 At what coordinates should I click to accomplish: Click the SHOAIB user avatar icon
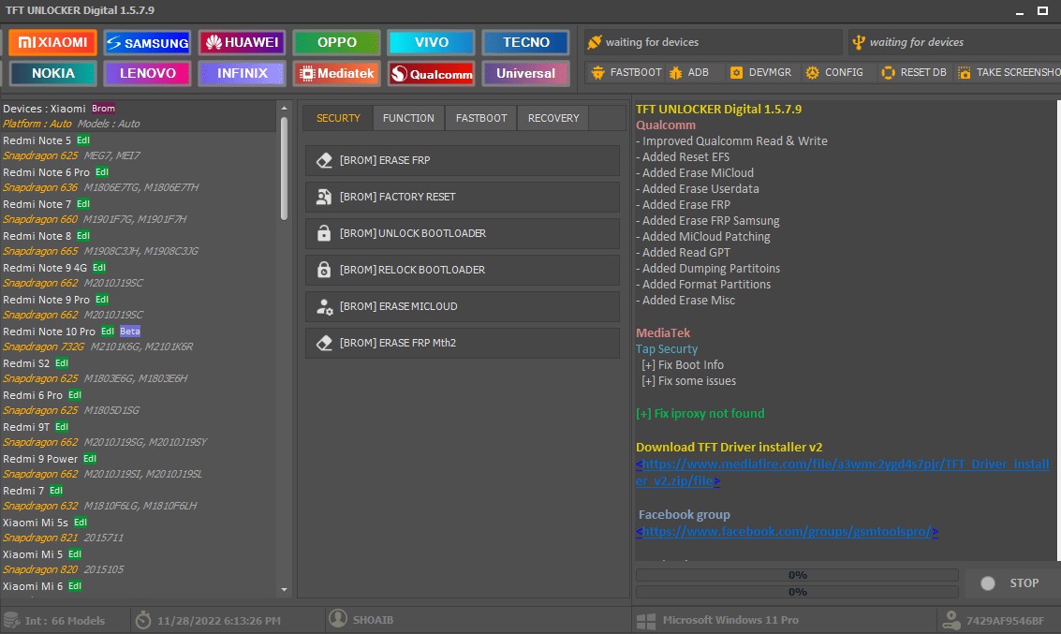tap(338, 618)
